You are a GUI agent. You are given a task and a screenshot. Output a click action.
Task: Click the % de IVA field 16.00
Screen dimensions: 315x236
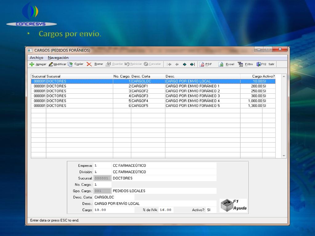pyautogui.click(x=166, y=210)
